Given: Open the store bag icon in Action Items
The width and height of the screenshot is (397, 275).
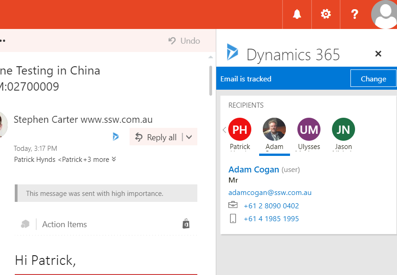Looking at the screenshot, I should [186, 224].
